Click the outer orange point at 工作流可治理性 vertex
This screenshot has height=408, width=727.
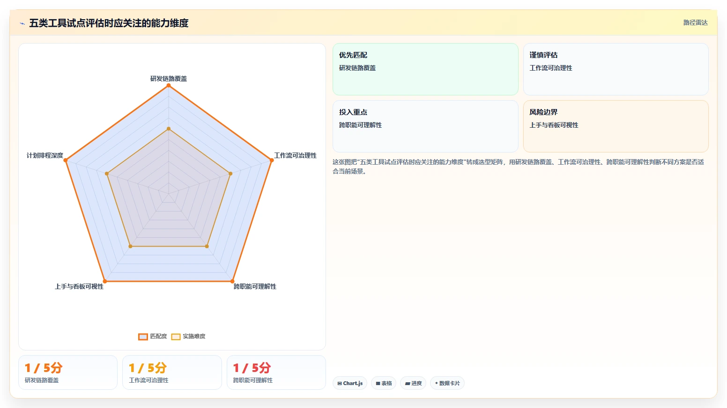tap(272, 160)
